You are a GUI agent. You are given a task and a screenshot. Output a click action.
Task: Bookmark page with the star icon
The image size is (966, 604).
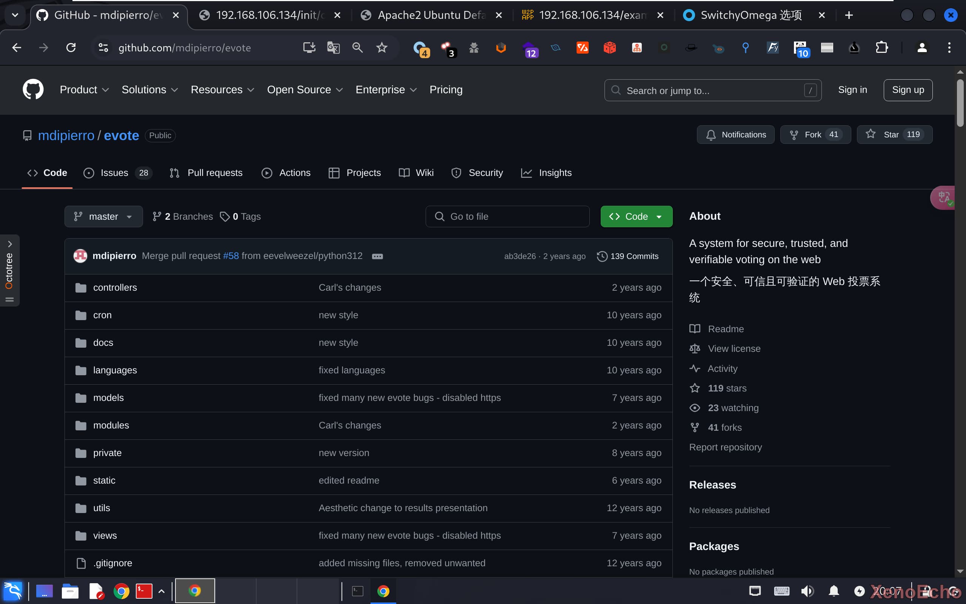[381, 48]
